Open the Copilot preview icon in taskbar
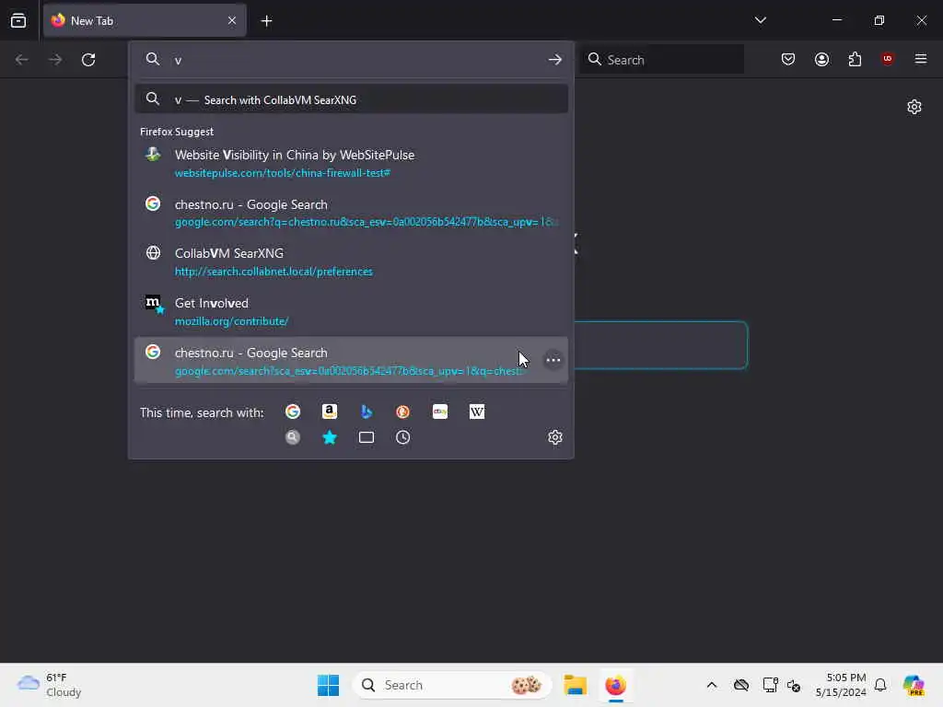The image size is (943, 707). click(x=914, y=685)
